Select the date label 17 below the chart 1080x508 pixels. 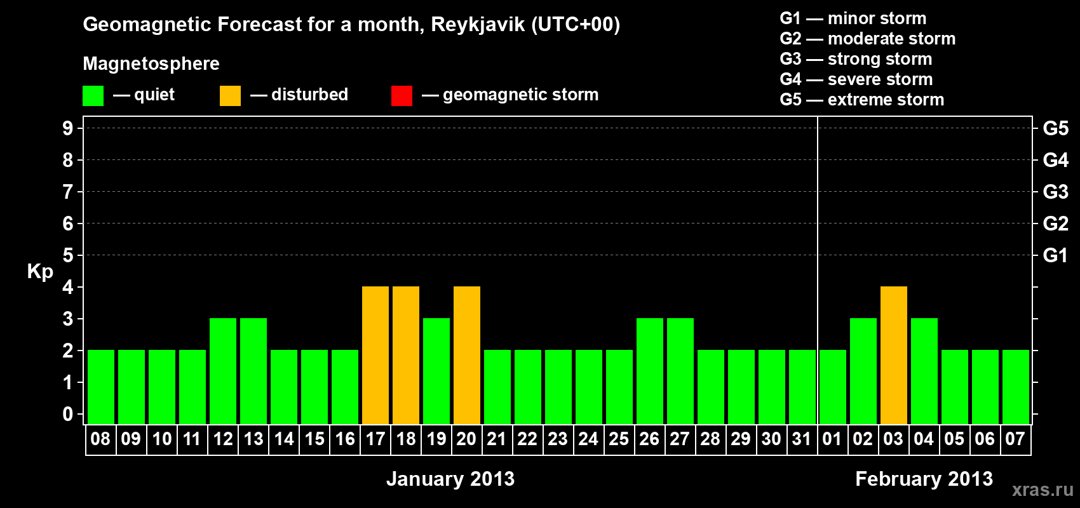(x=375, y=439)
